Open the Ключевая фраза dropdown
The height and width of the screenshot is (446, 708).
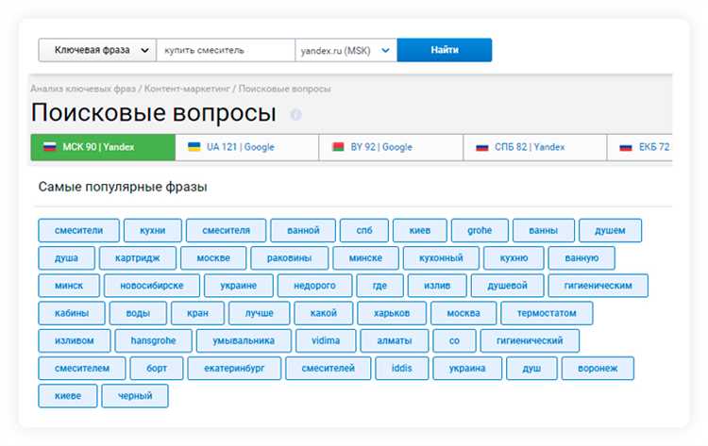pos(97,50)
